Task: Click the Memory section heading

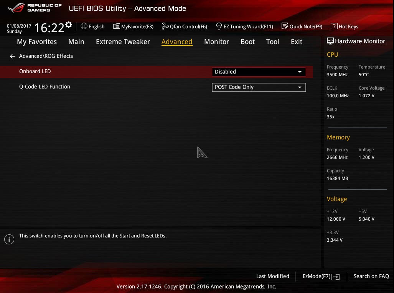Action: tap(338, 137)
